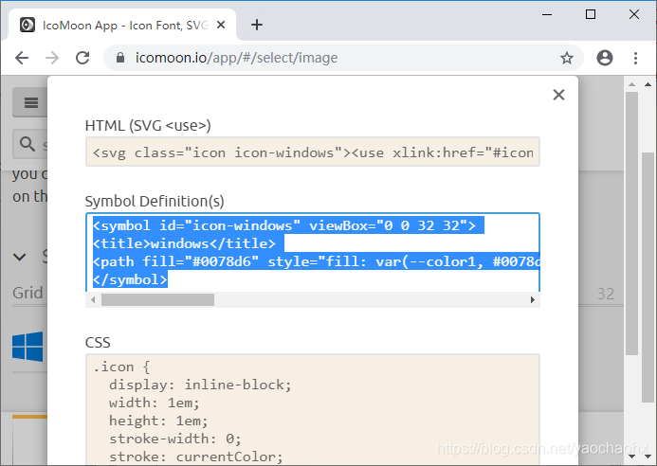The image size is (657, 466).
Task: Close the IcoMoon App tab
Action: [x=221, y=26]
